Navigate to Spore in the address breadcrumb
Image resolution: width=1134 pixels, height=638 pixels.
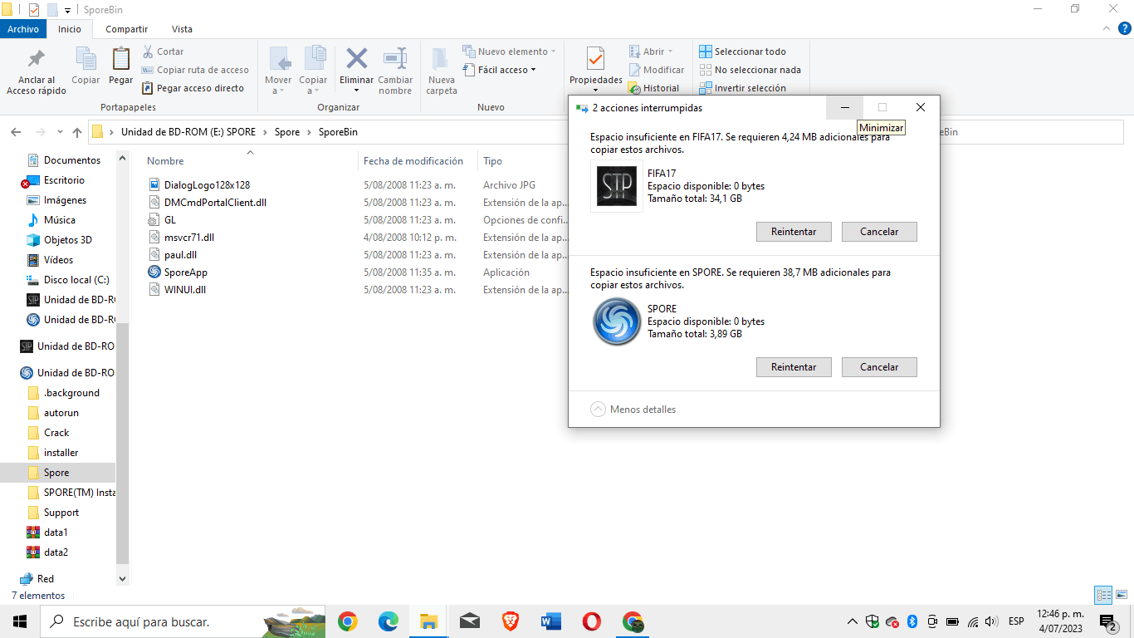pyautogui.click(x=287, y=132)
